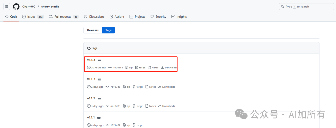Go to GitHub homepage via Octocat logo

click(16, 7)
